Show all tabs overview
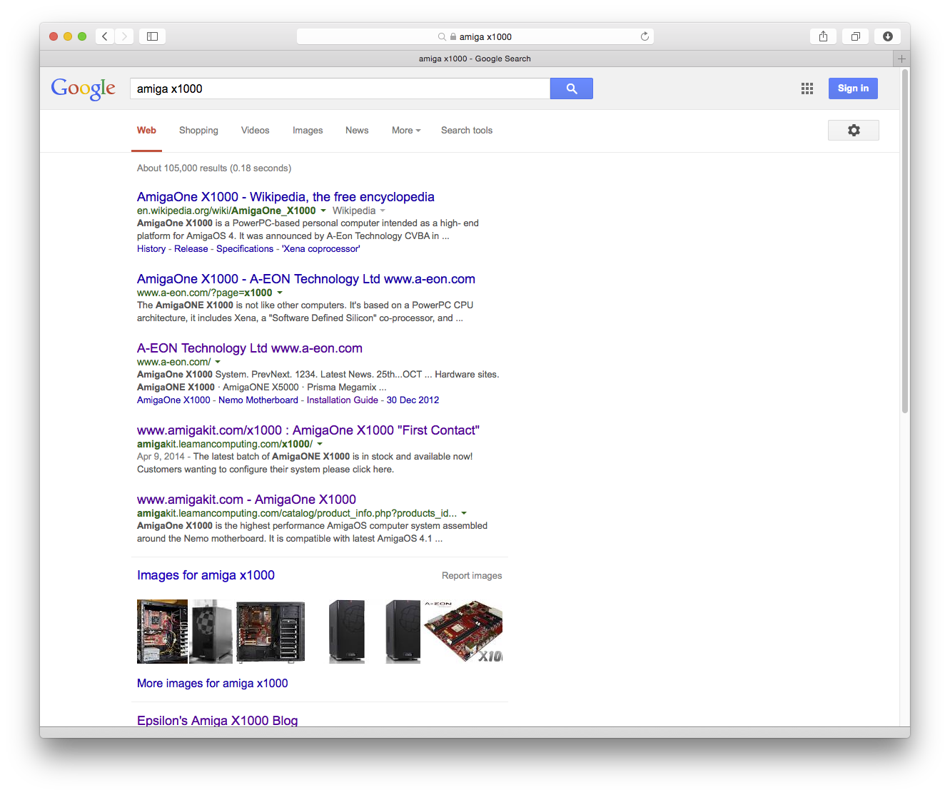Image resolution: width=950 pixels, height=795 pixels. pos(855,36)
